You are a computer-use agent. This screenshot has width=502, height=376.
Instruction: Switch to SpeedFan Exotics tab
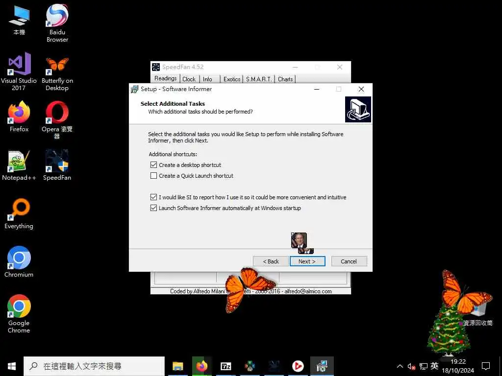click(x=232, y=79)
